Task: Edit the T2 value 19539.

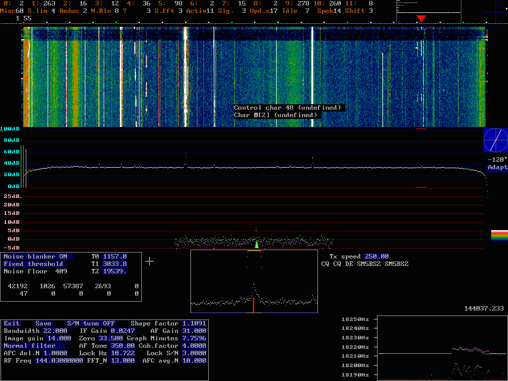Action: click(x=115, y=271)
